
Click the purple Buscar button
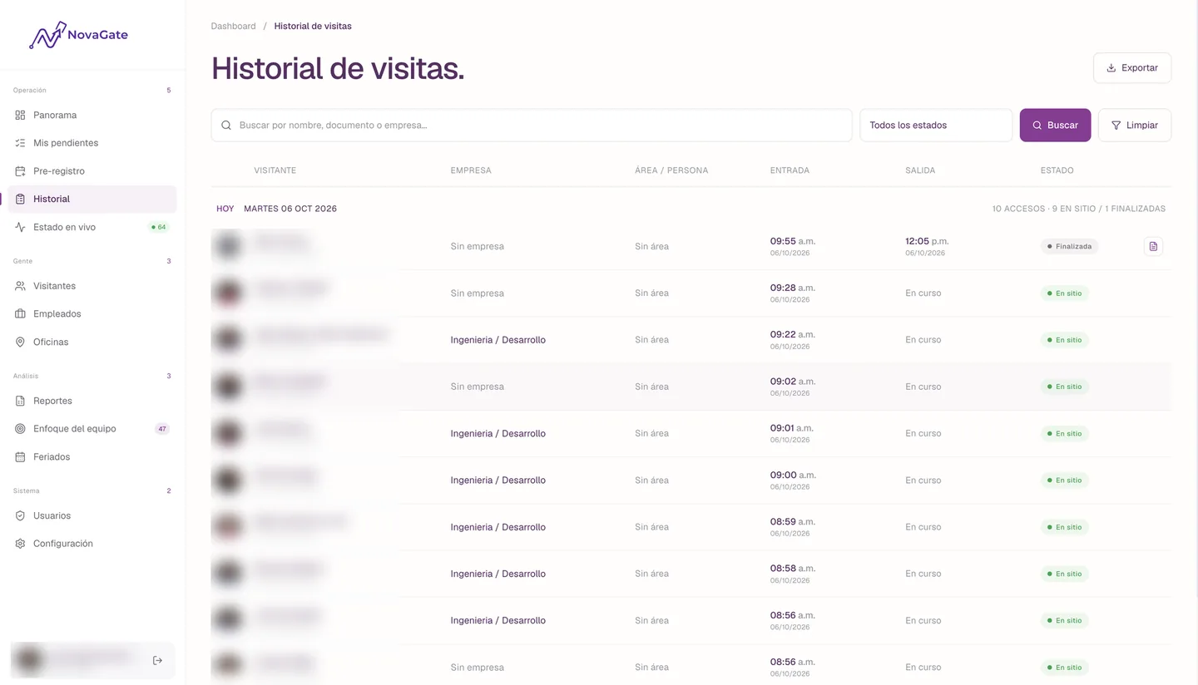[x=1055, y=126]
